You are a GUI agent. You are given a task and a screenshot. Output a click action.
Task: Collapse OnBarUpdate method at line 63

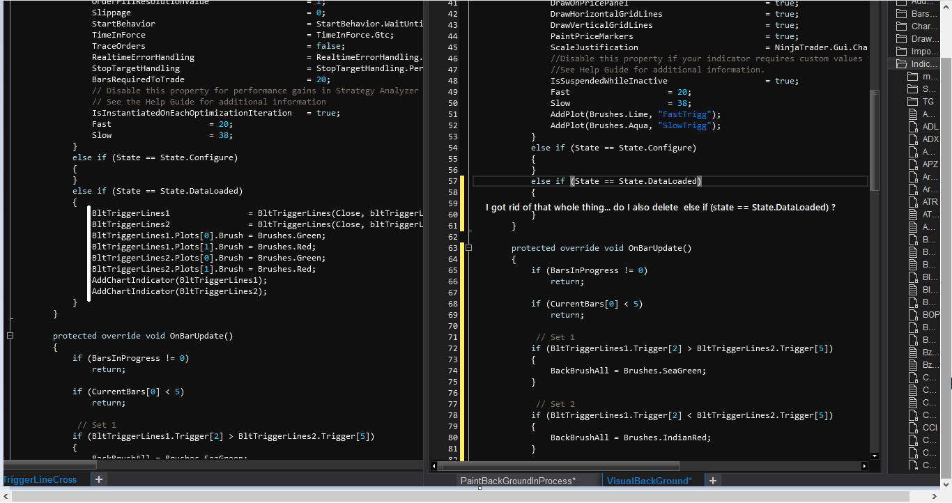tap(469, 248)
